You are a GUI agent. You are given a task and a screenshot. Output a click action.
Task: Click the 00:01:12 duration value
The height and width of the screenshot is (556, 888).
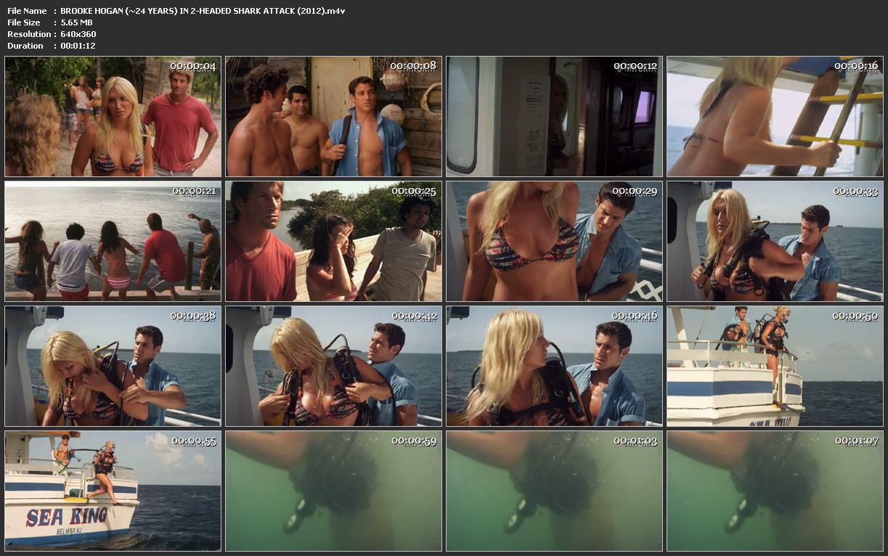pos(78,46)
